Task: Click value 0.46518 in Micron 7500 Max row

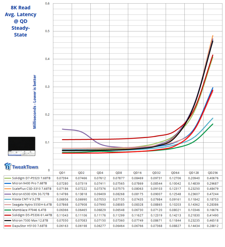Action: 213,221
